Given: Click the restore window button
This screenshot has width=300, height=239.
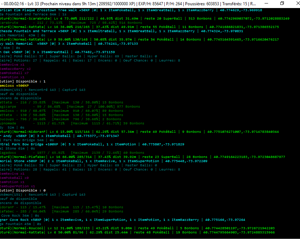Looking at the screenshot, I should pyautogui.click(x=282, y=3).
